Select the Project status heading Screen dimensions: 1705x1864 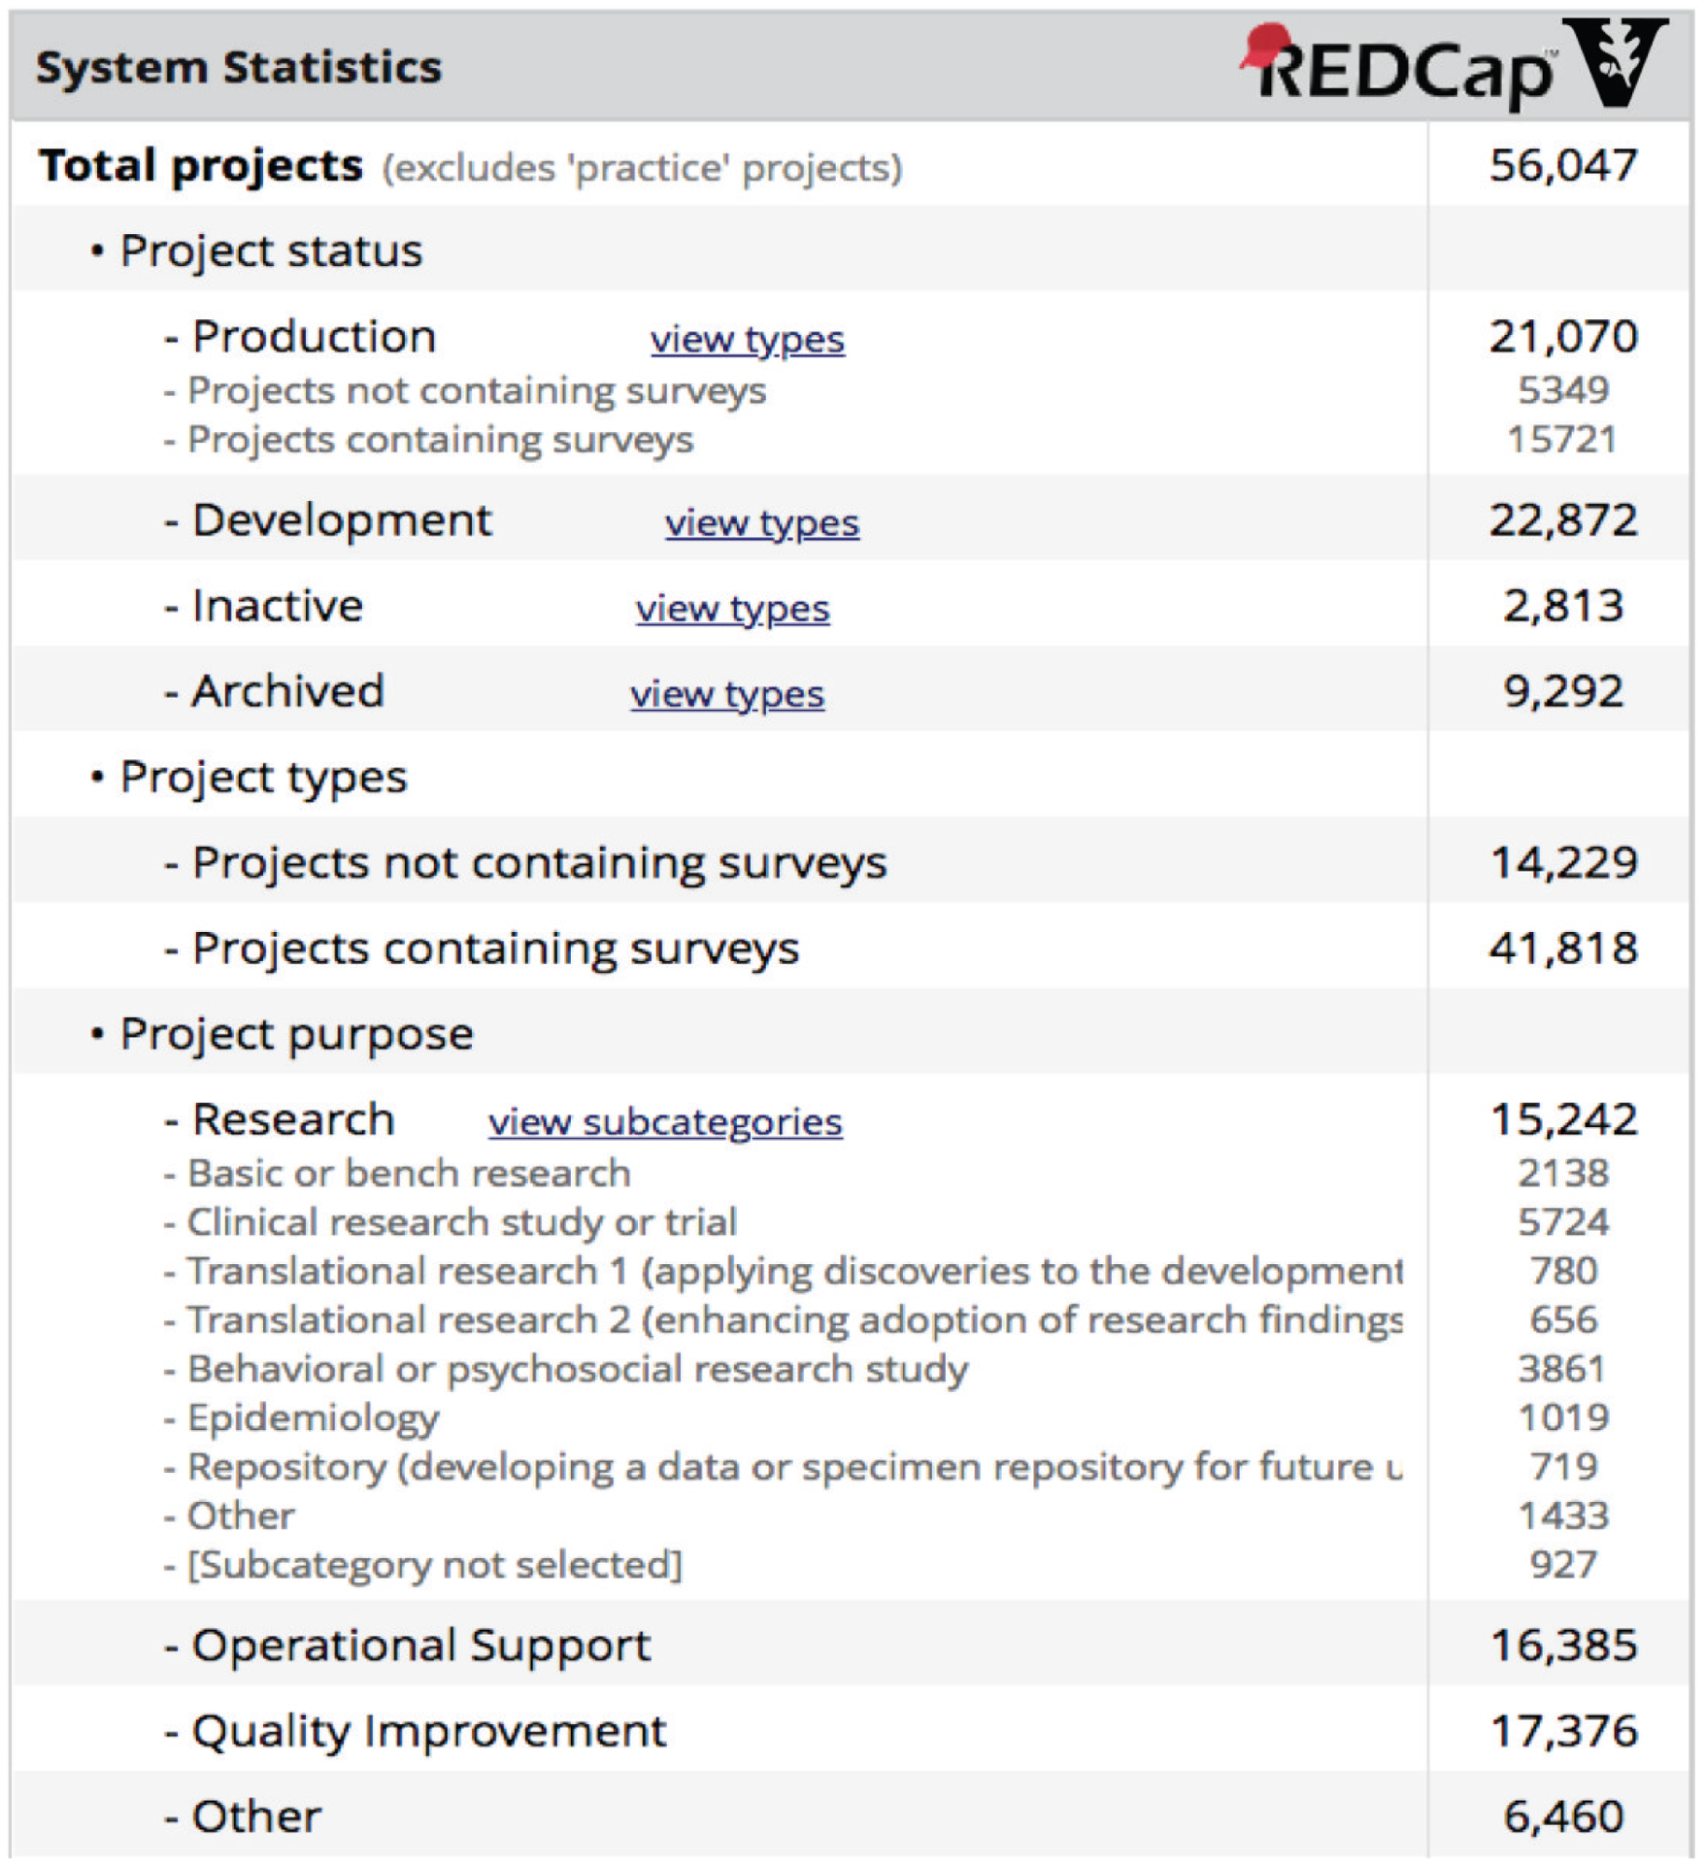point(271,251)
